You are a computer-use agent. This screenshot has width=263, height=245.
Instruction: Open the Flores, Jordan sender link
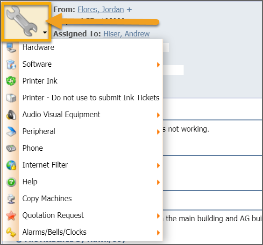pyautogui.click(x=100, y=9)
